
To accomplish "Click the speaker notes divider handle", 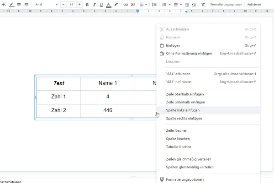I will coord(133,176).
